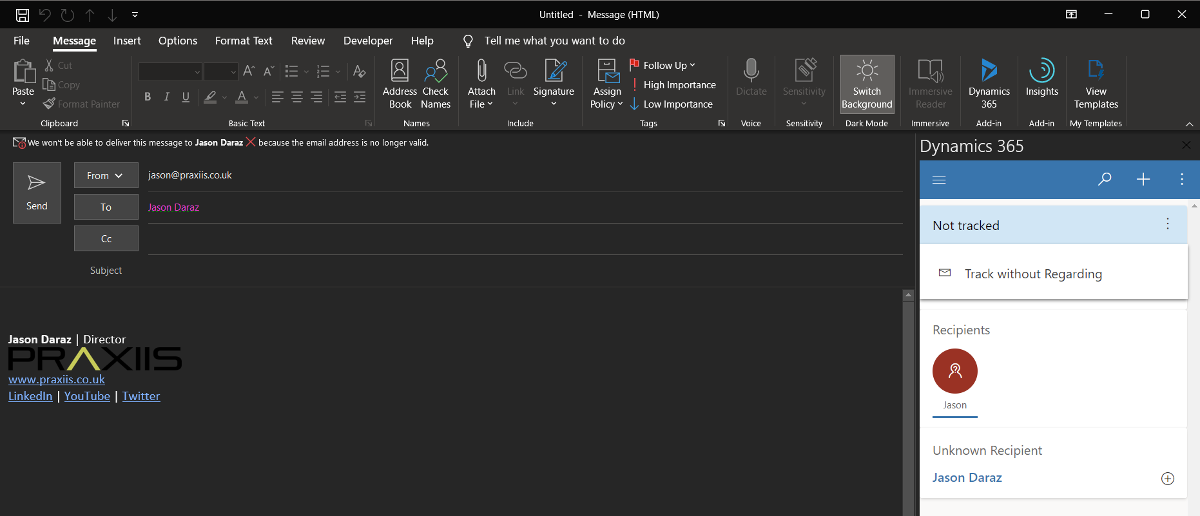The height and width of the screenshot is (516, 1200).
Task: Click View Templates
Action: click(1096, 84)
